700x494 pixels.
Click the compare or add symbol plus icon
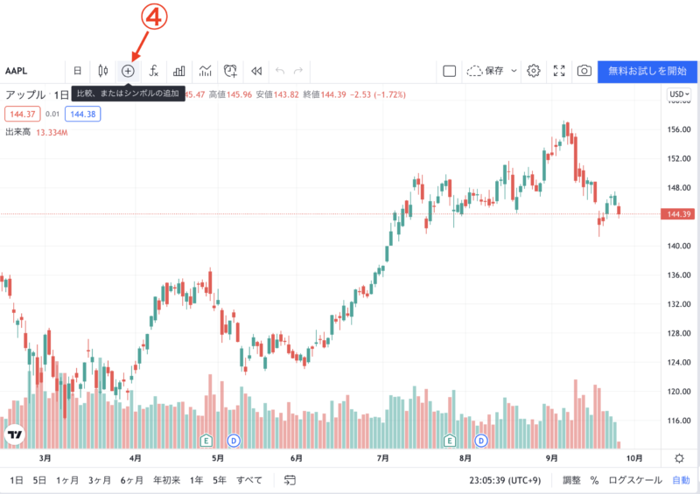(128, 71)
